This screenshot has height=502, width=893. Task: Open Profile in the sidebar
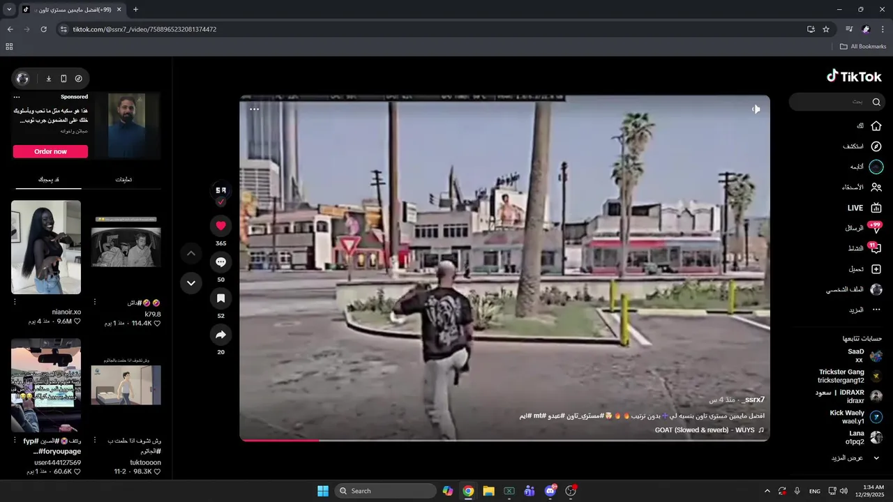(x=855, y=289)
